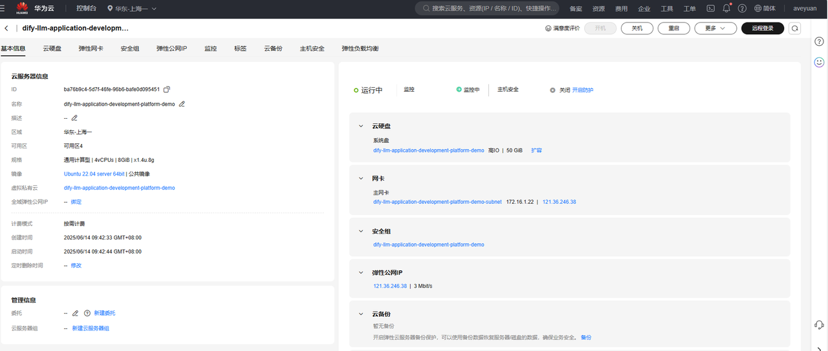The width and height of the screenshot is (828, 351).
Task: Click the smiley feedback icon on right sidebar
Action: pos(819,63)
